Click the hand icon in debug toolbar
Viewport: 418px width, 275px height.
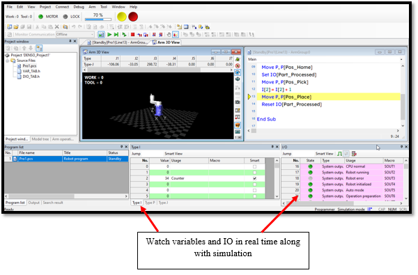click(x=169, y=34)
